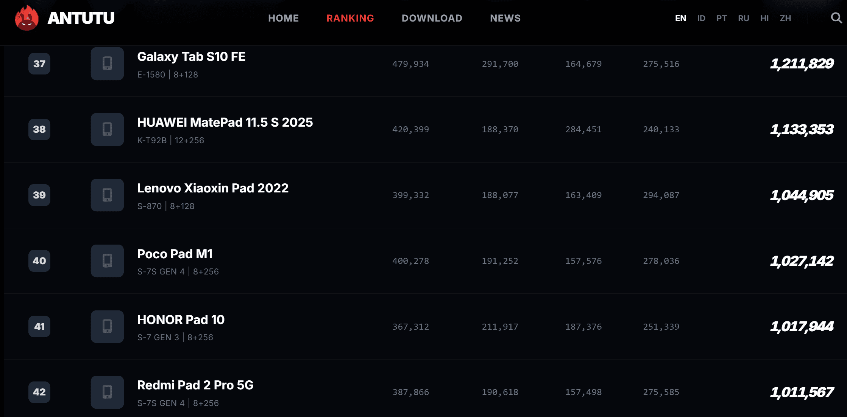The width and height of the screenshot is (847, 417).
Task: Click total score 1,017,944
Action: click(802, 326)
